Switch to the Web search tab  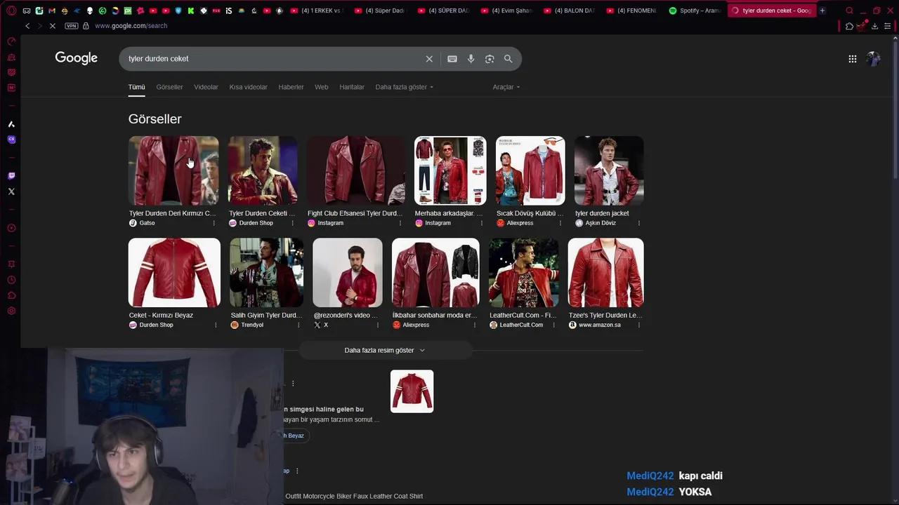(x=321, y=87)
